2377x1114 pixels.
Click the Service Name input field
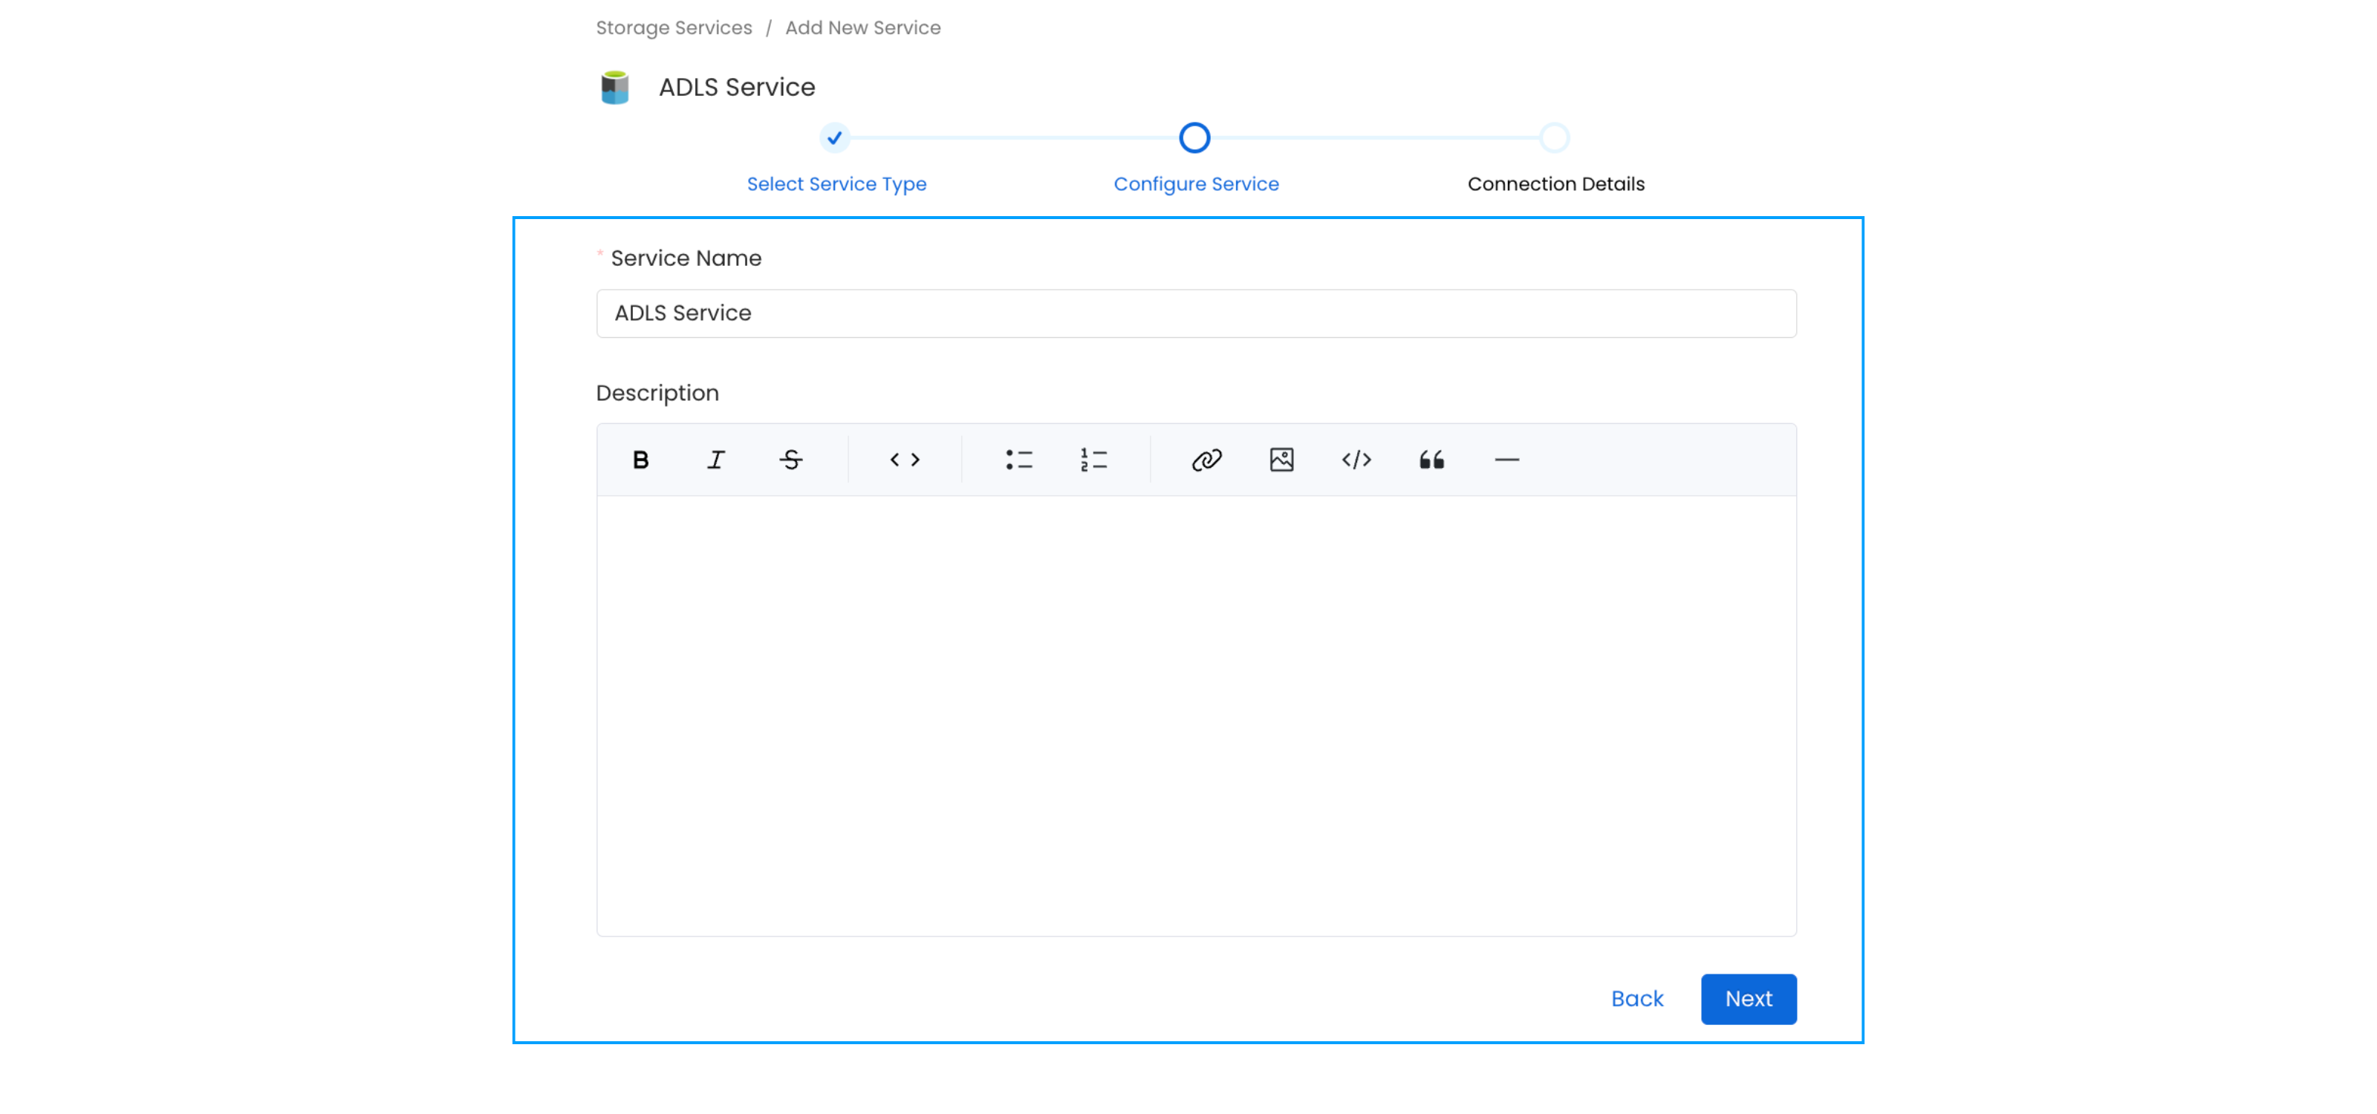click(1195, 313)
